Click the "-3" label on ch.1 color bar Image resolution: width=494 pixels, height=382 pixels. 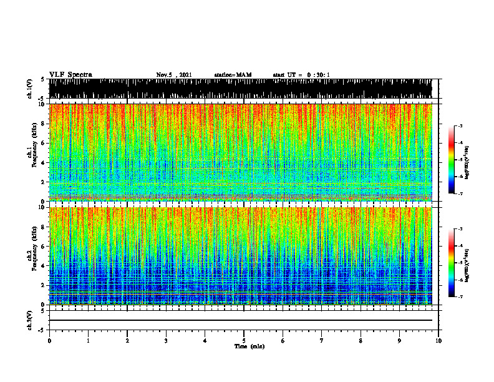[x=460, y=126]
